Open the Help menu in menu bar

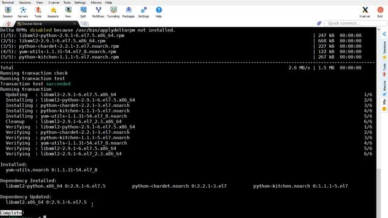(109, 2)
